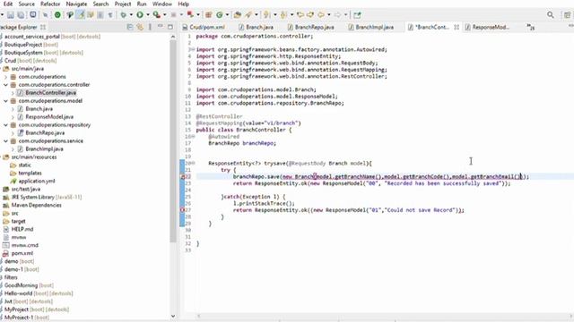Switch to the BranchImpl.java editor tab
This screenshot has height=322, width=574.
[x=370, y=27]
